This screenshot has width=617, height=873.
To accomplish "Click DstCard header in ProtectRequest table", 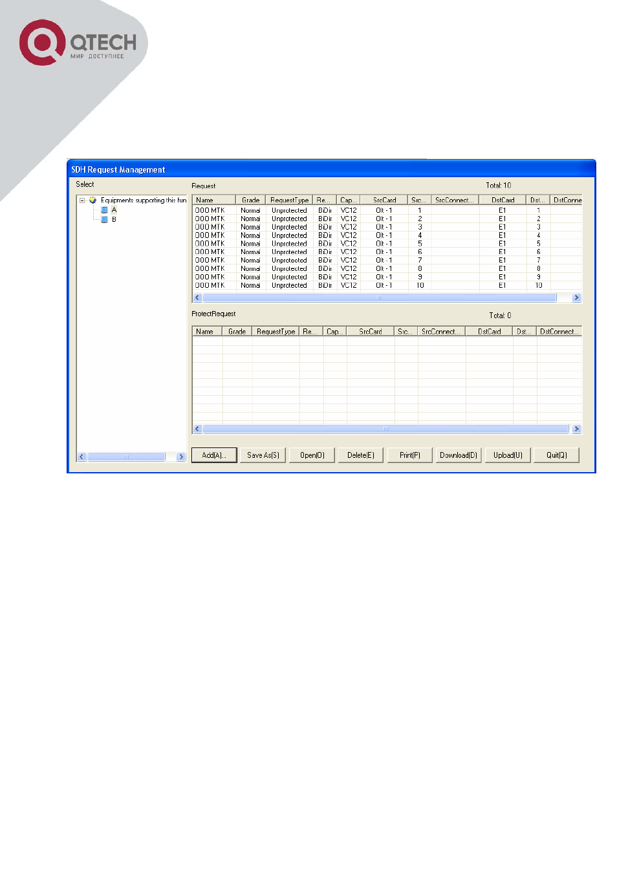I will [490, 332].
